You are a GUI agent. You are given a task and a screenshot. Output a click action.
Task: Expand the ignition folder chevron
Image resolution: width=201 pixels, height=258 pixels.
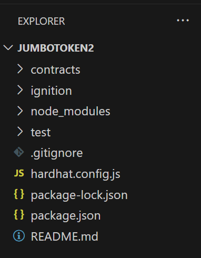pos(20,90)
